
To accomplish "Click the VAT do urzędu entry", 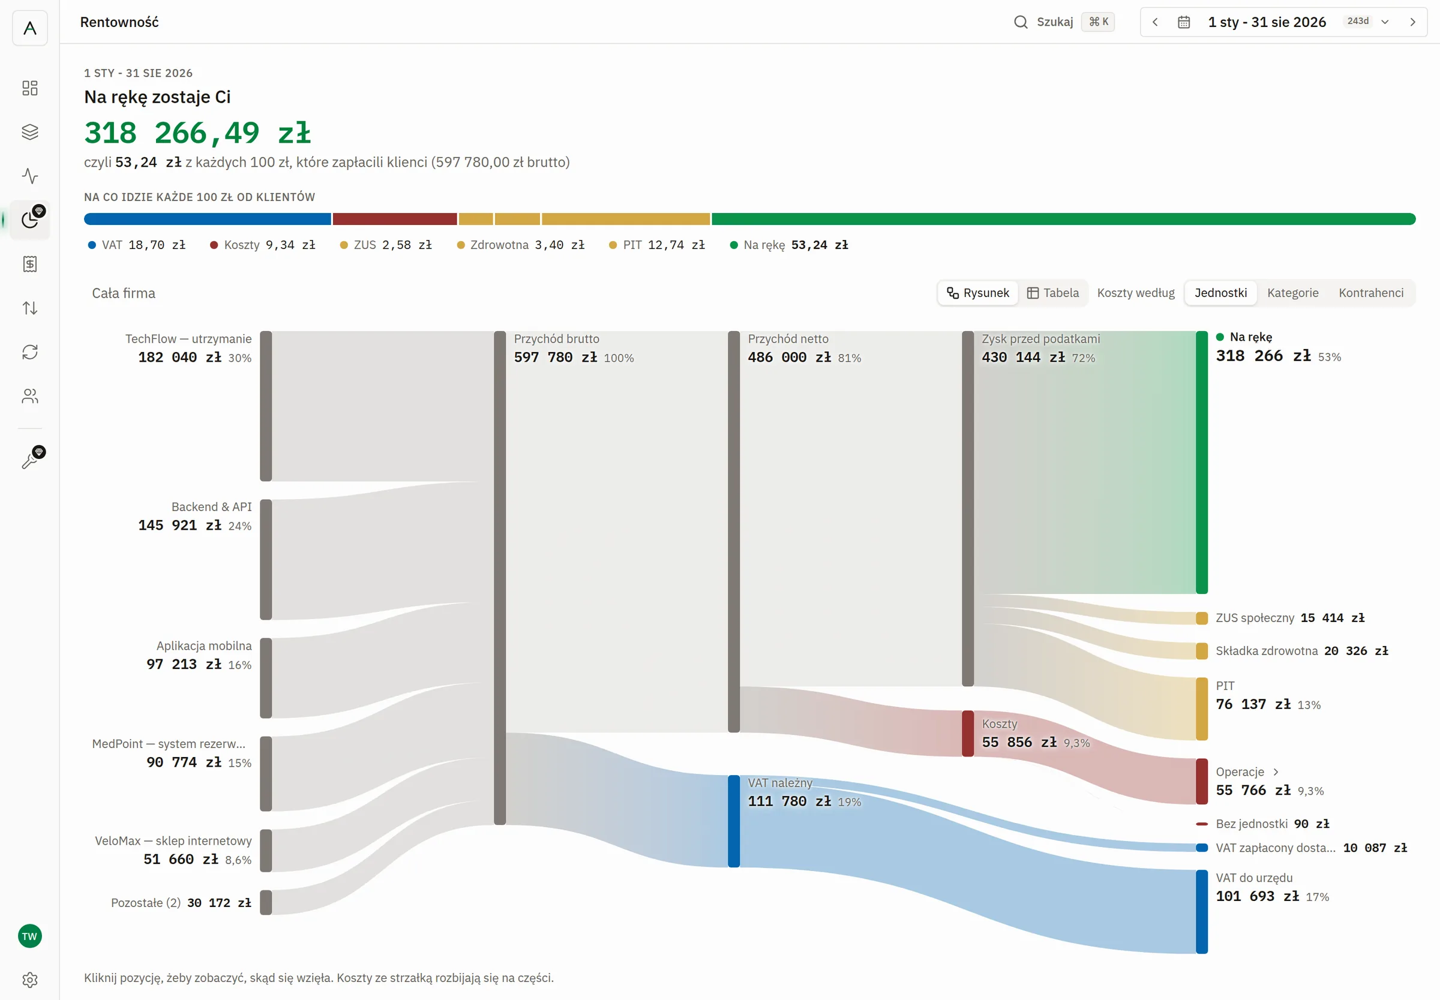I will 1272,887.
